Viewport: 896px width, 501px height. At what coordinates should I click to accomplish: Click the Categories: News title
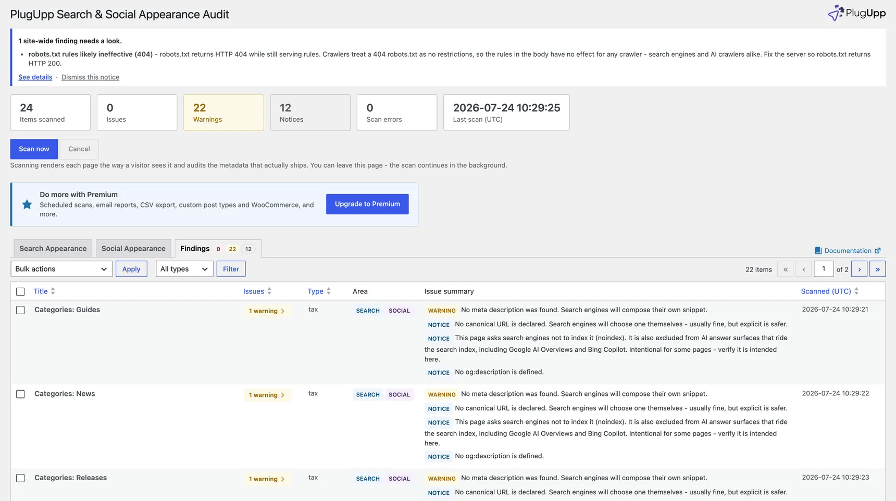65,394
